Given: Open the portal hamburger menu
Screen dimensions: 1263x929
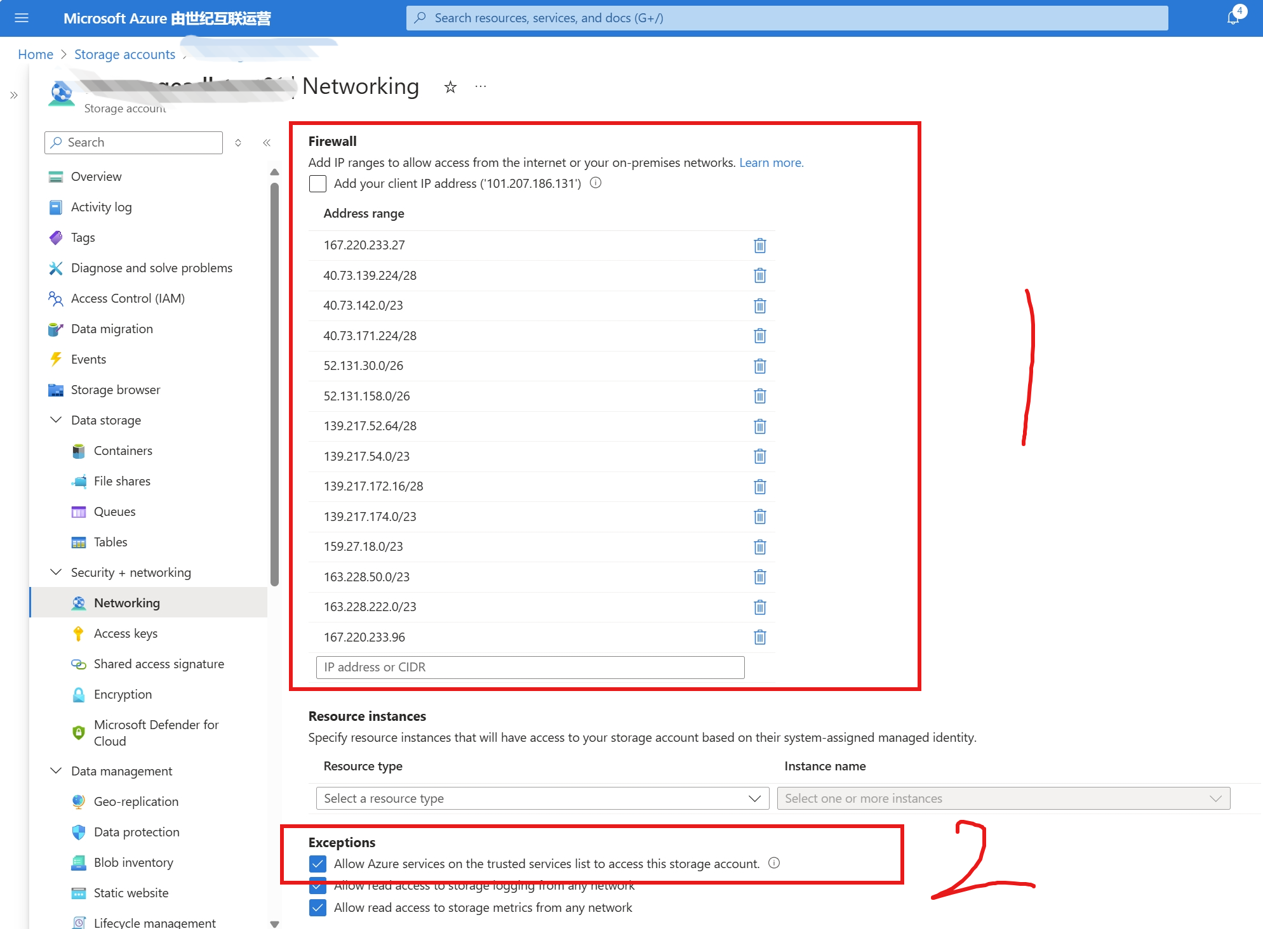Looking at the screenshot, I should click(x=22, y=18).
